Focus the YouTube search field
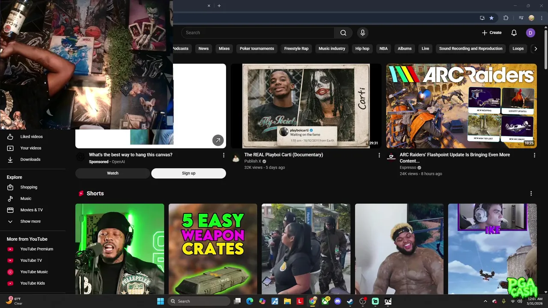Viewport: 548px width, 308px height. coord(258,33)
